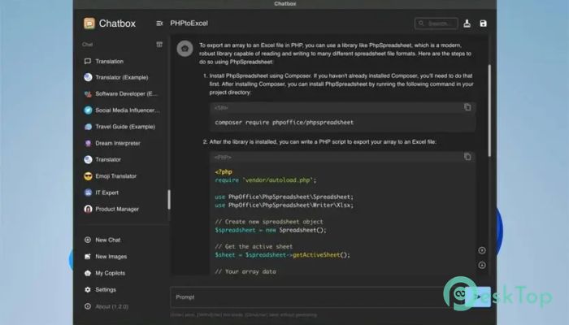
Task: Click the About info icon
Action: pyautogui.click(x=88, y=306)
